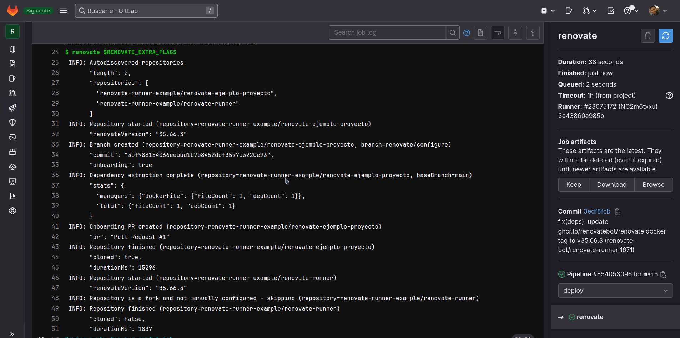Open Repository in sidebar
The width and height of the screenshot is (680, 338).
point(12,64)
